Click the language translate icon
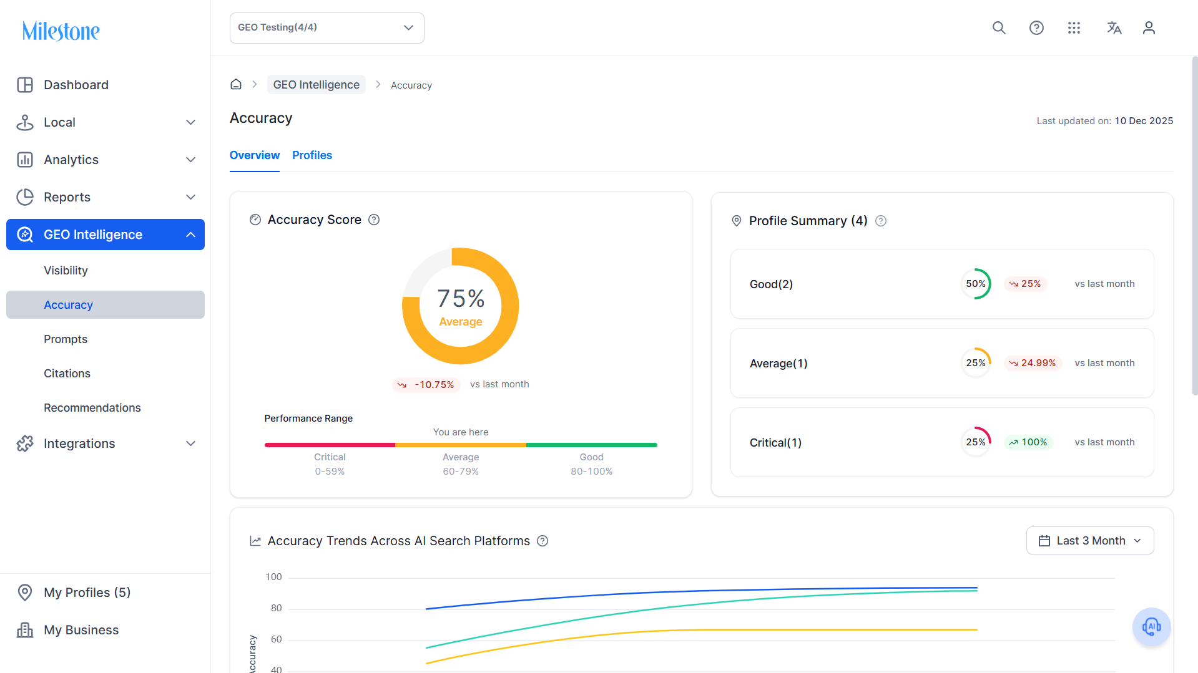The height and width of the screenshot is (673, 1198). click(1114, 28)
